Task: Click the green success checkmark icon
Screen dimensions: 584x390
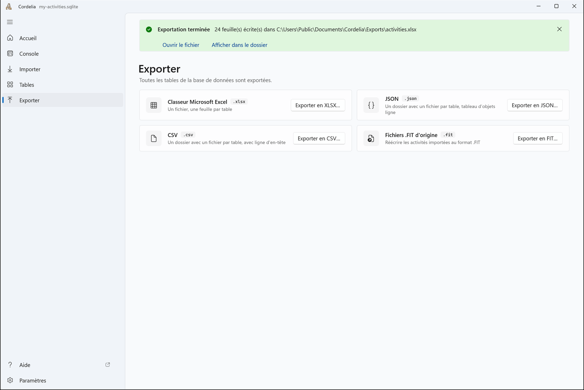Action: pos(149,30)
